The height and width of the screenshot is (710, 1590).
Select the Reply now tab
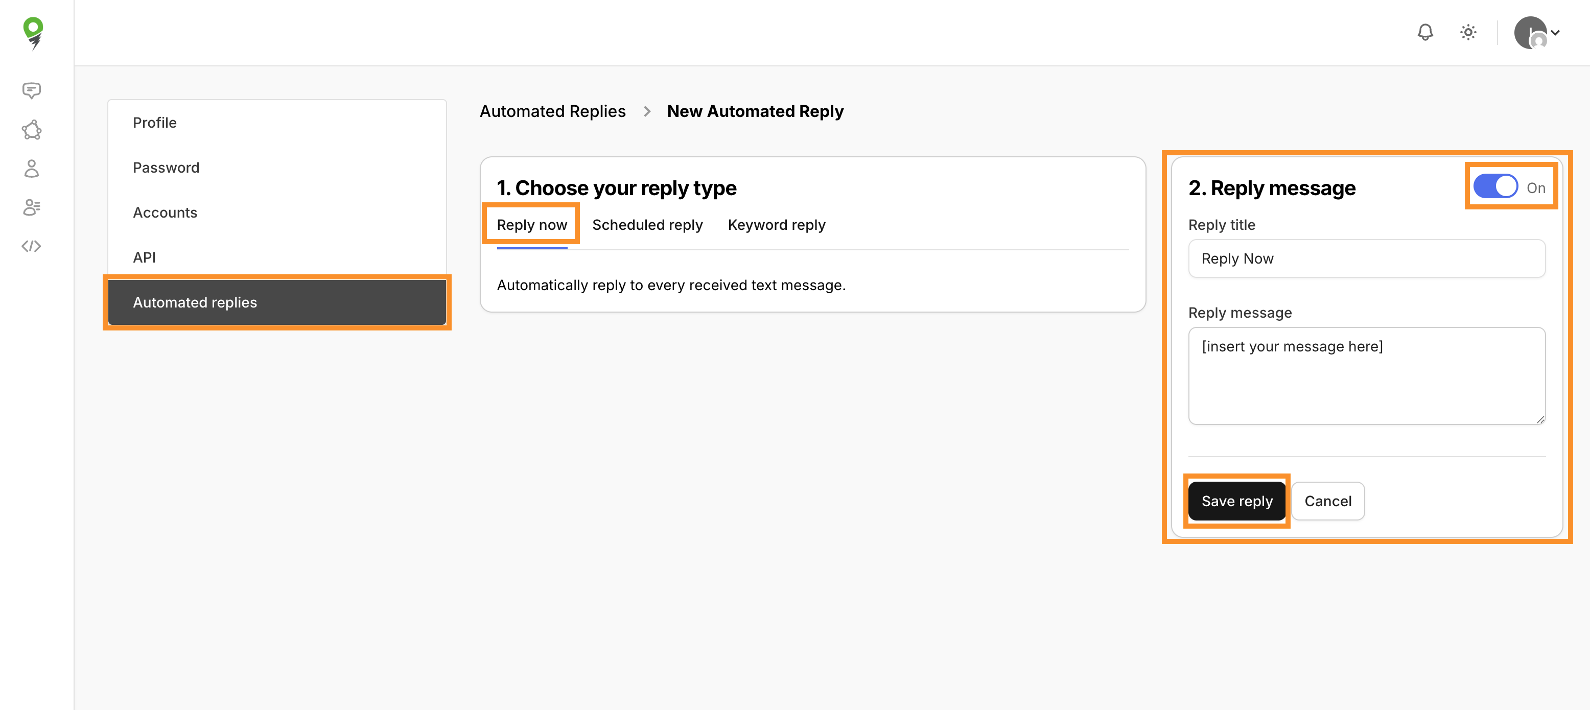pyautogui.click(x=531, y=225)
